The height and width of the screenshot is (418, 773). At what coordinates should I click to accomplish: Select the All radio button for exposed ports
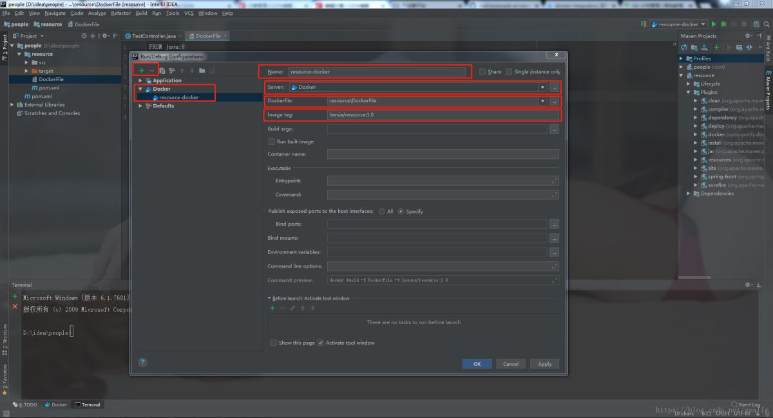pyautogui.click(x=382, y=212)
